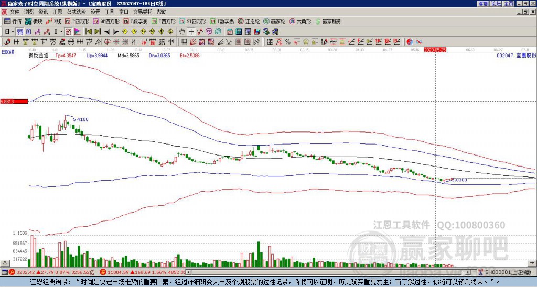The width and height of the screenshot is (537, 287).
Task: Click the 3232.42 Shanghai index status value
Action: [25, 272]
